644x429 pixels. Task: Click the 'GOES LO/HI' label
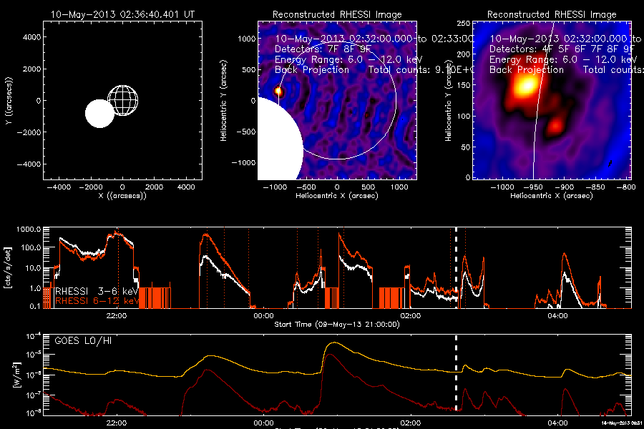[83, 341]
